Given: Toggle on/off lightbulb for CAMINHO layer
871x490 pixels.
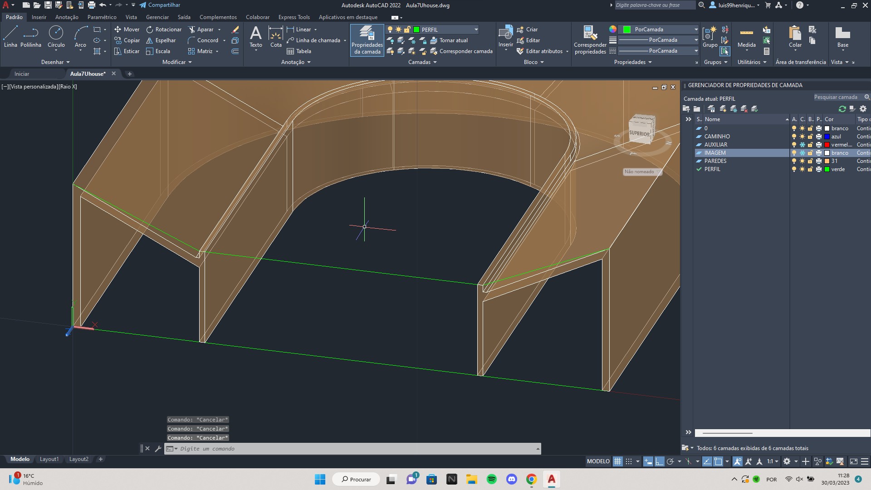Looking at the screenshot, I should click(x=794, y=137).
